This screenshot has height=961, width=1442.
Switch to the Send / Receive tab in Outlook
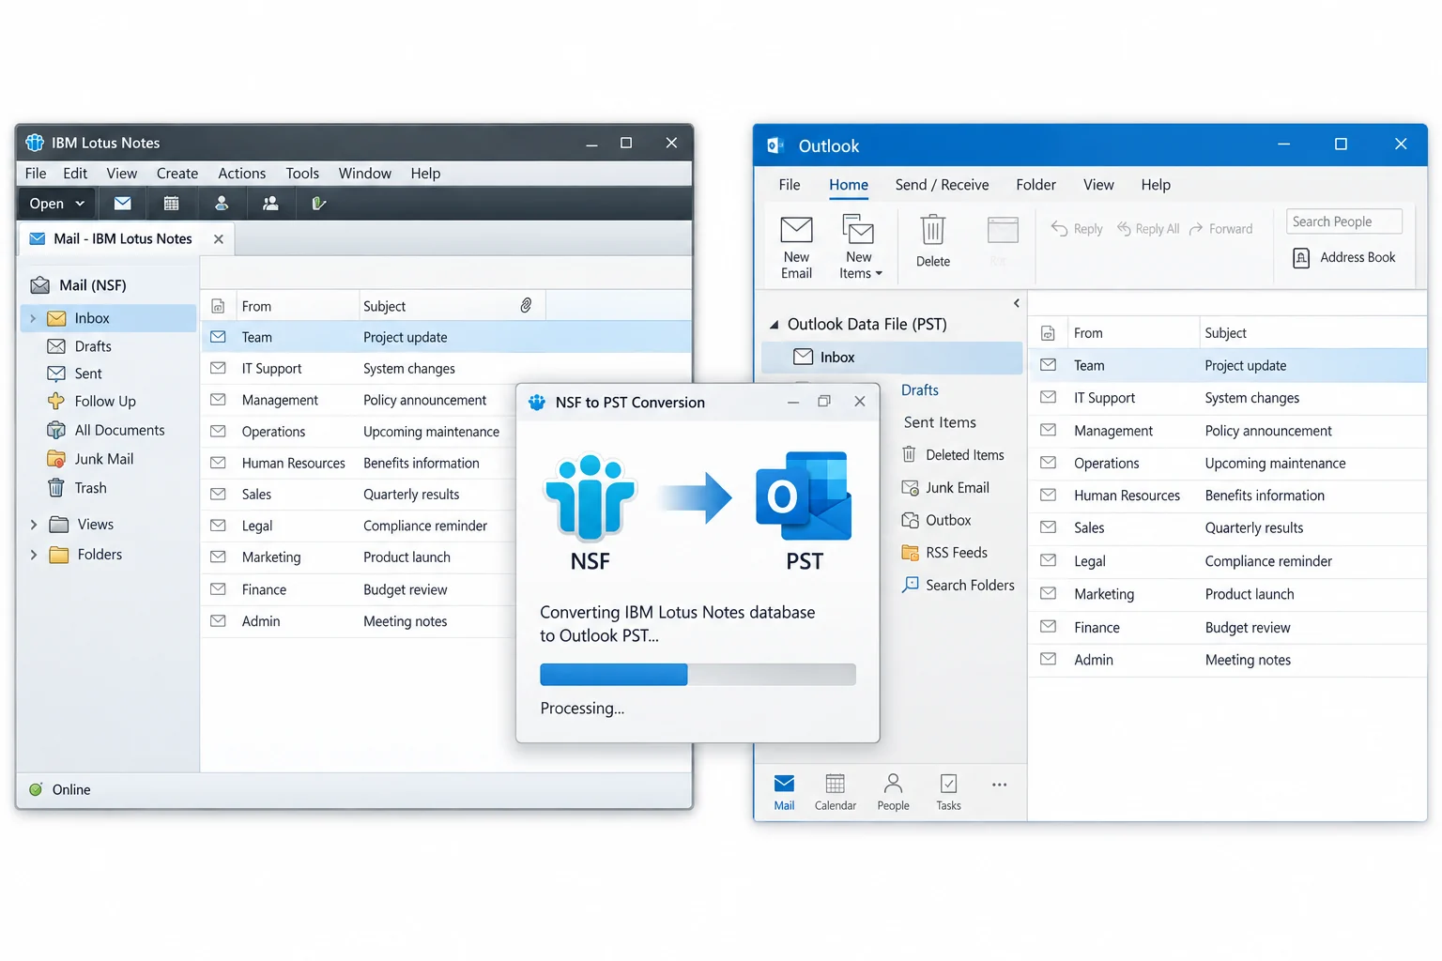[x=942, y=185]
